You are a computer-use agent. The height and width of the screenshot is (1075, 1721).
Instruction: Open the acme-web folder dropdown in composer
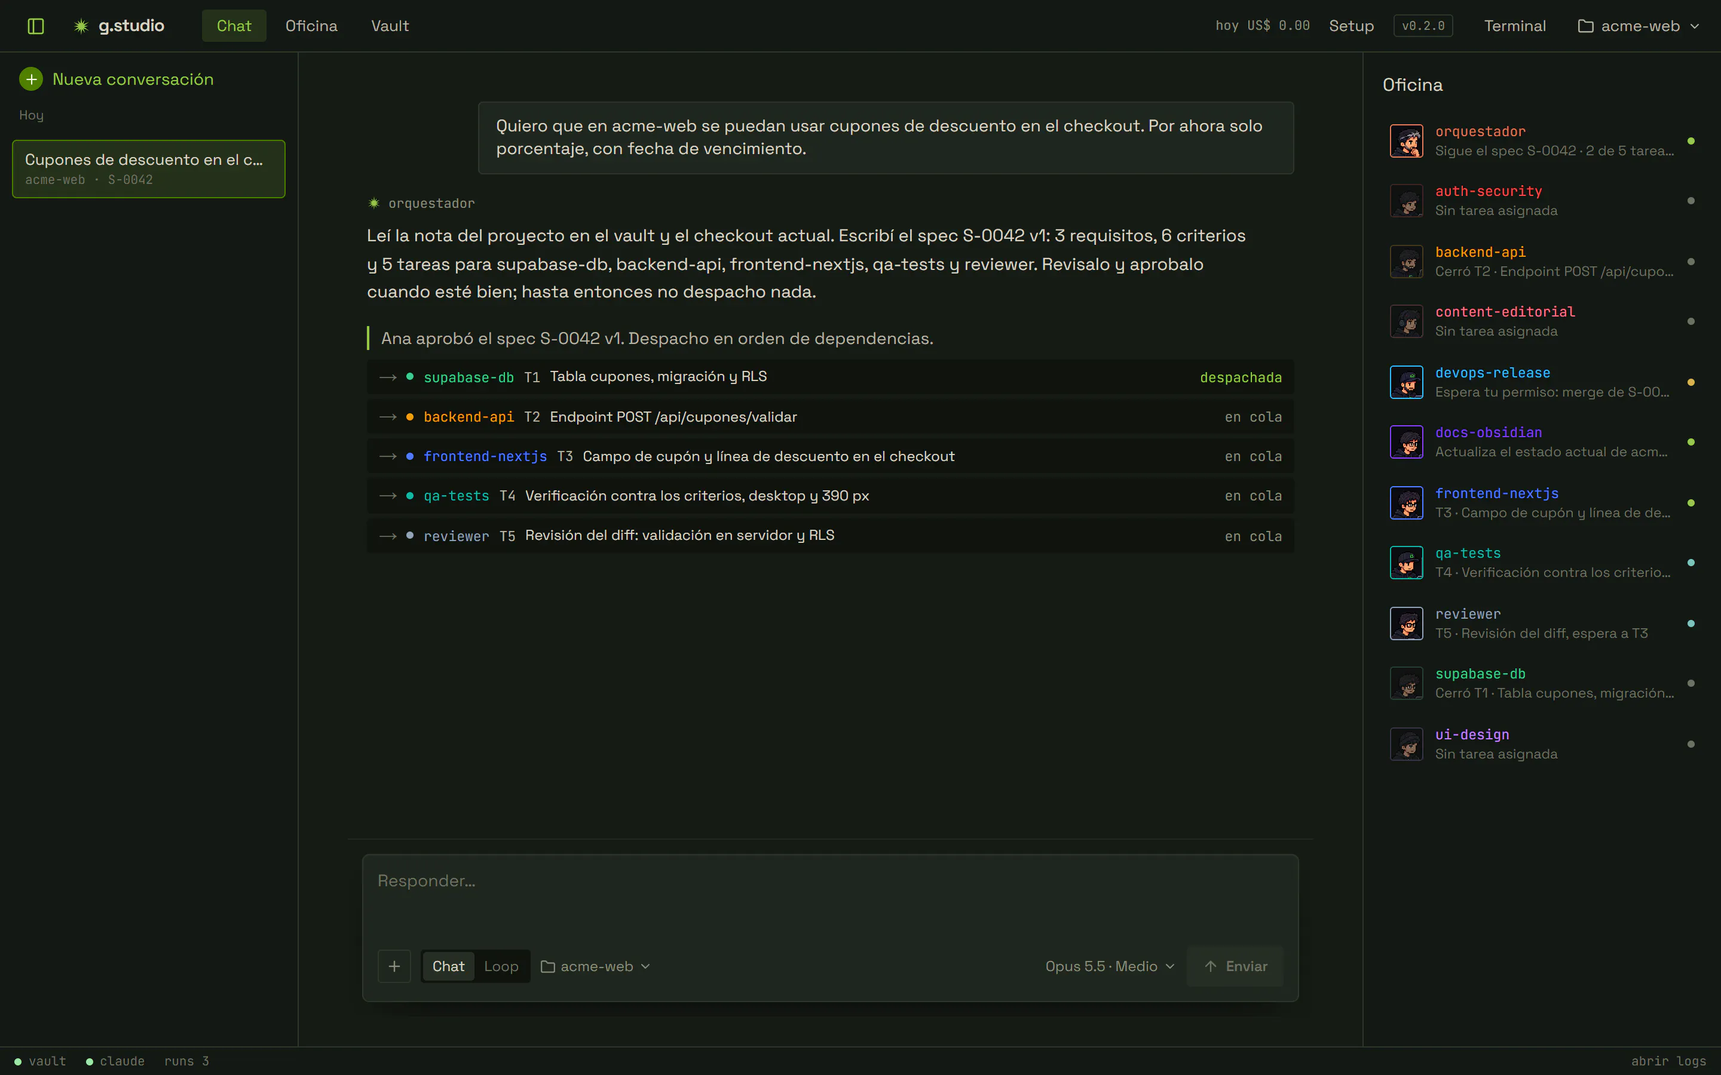pyautogui.click(x=595, y=966)
